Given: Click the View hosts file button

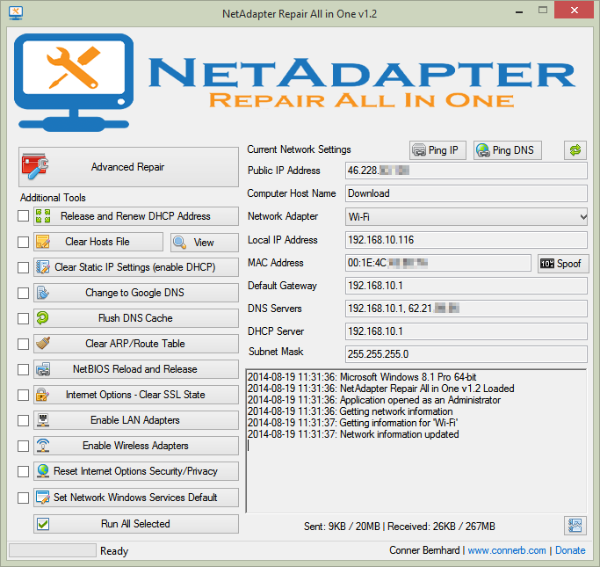Looking at the screenshot, I should point(205,243).
